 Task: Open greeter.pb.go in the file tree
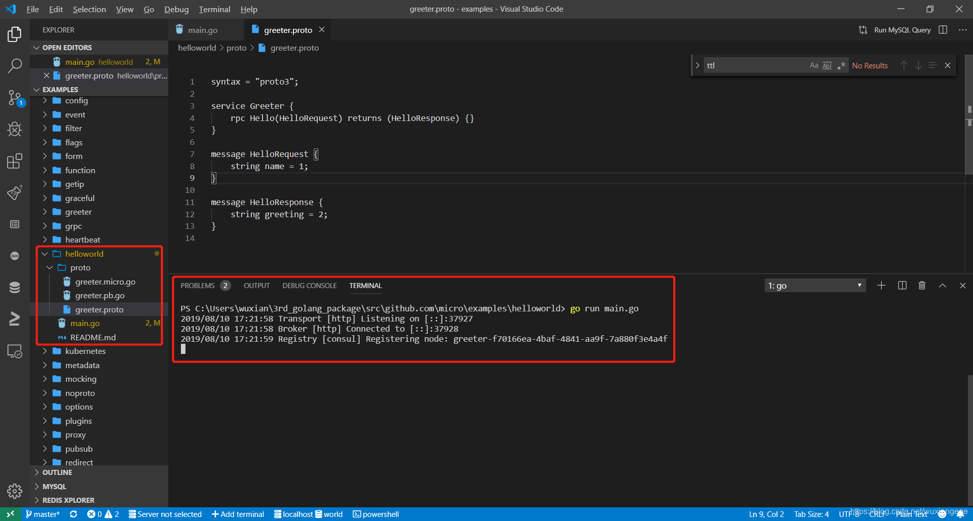coord(99,295)
